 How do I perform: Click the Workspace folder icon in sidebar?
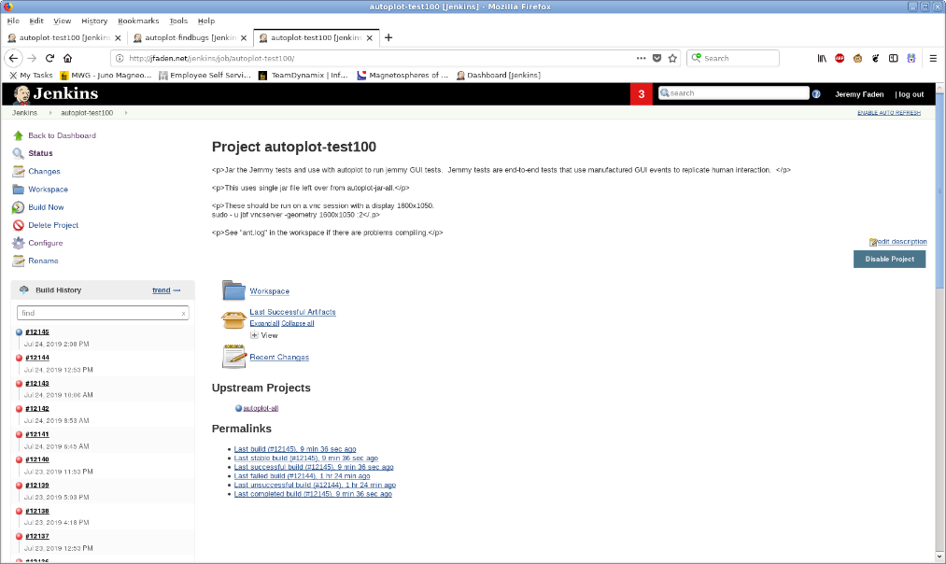coord(18,190)
